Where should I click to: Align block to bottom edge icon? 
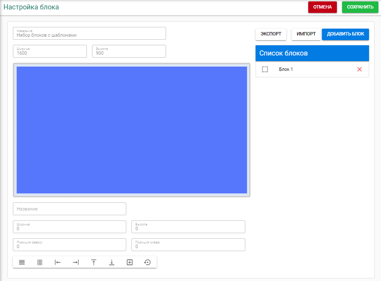112,262
